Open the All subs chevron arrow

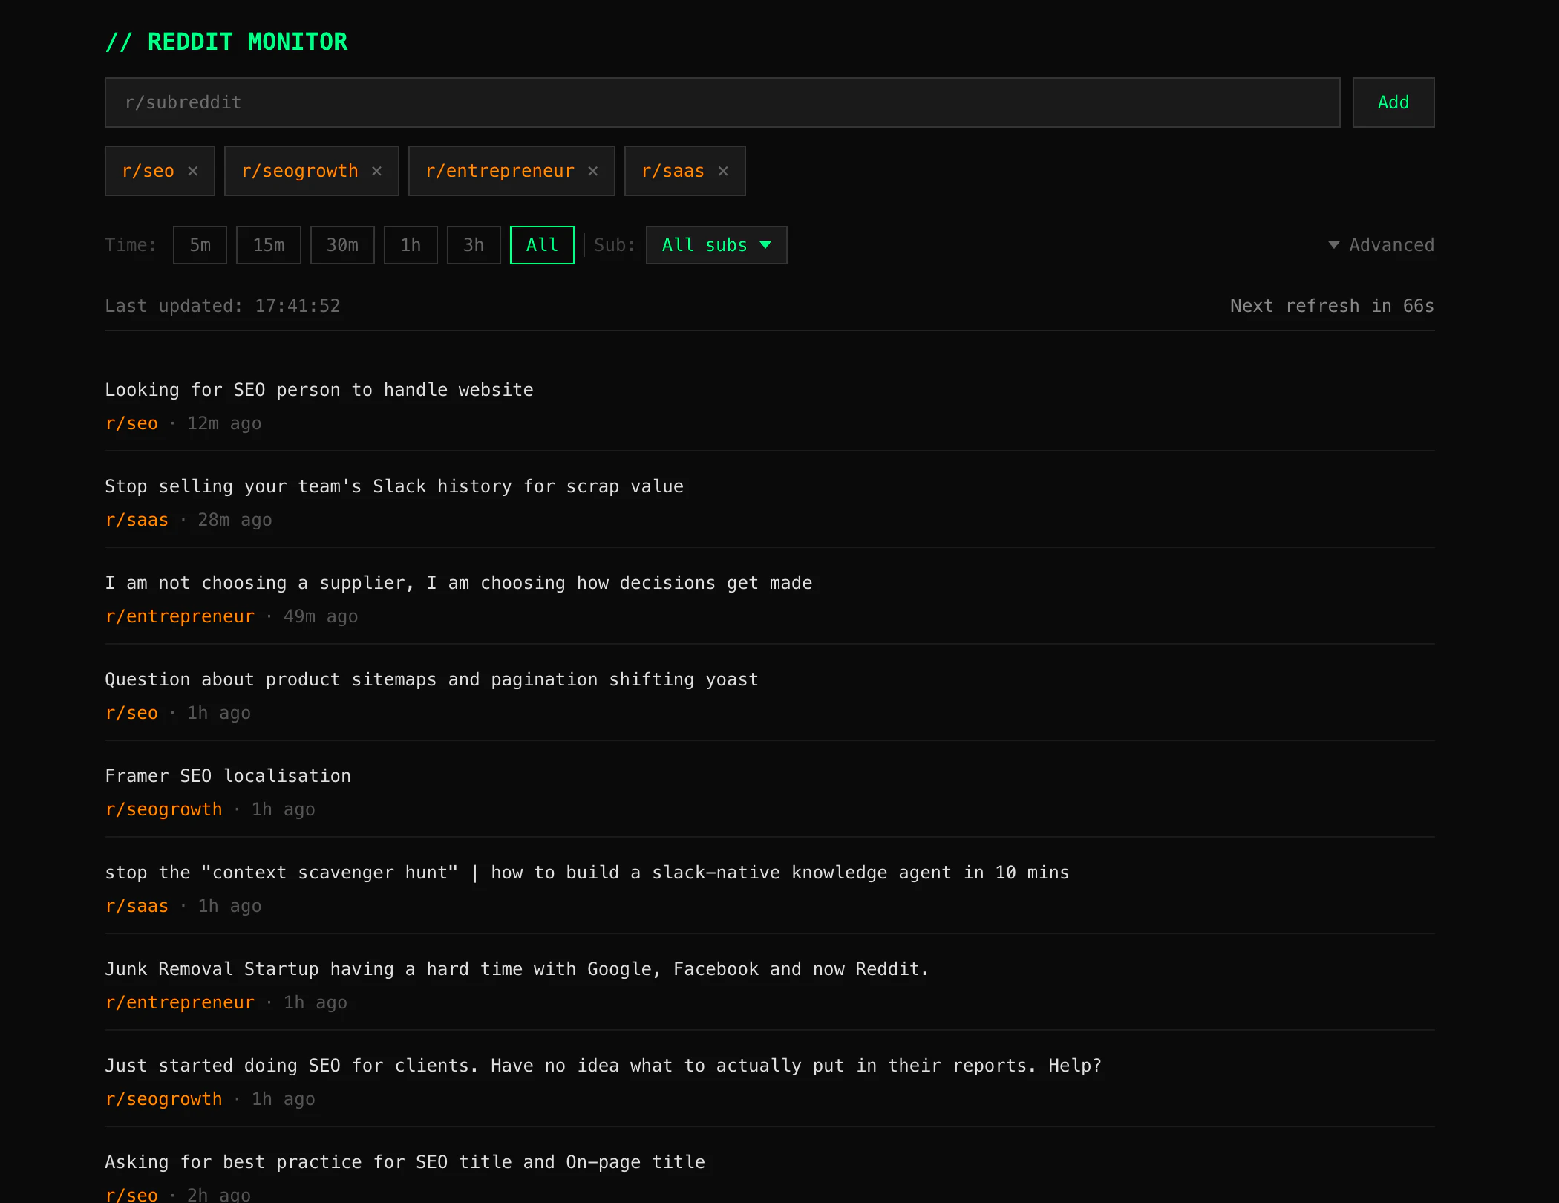pos(767,245)
